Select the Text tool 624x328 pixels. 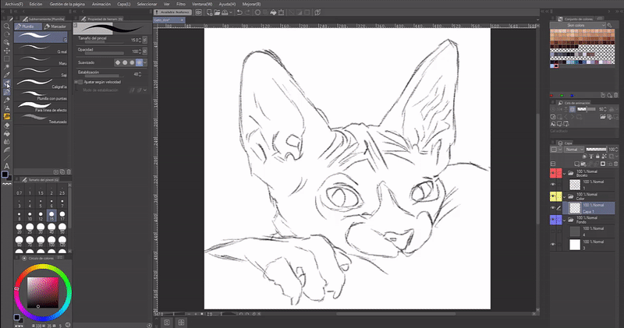click(7, 166)
